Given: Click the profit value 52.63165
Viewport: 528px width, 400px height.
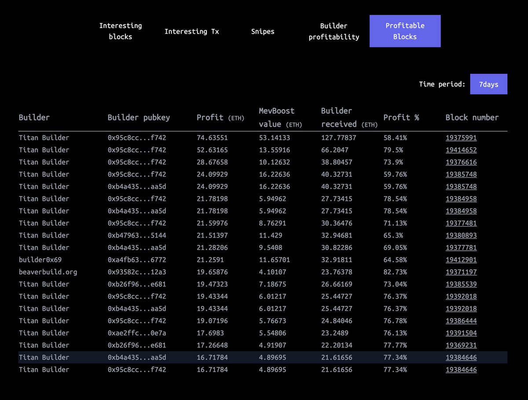Looking at the screenshot, I should (213, 150).
